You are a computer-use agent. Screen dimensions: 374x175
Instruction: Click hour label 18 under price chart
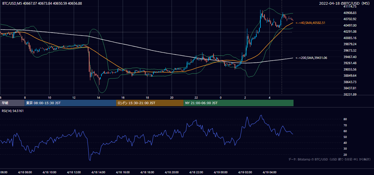pyautogui.click(x=147, y=97)
